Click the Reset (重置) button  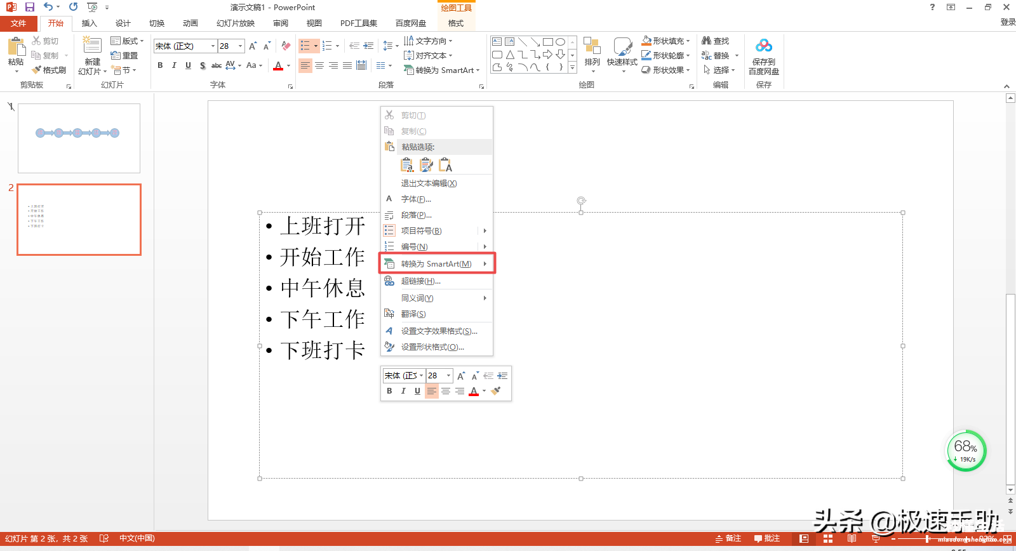click(x=124, y=55)
